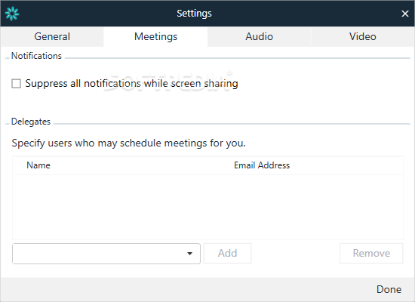Click the 'Specify users who may schedule meetings' text
The image size is (415, 302).
coord(128,143)
